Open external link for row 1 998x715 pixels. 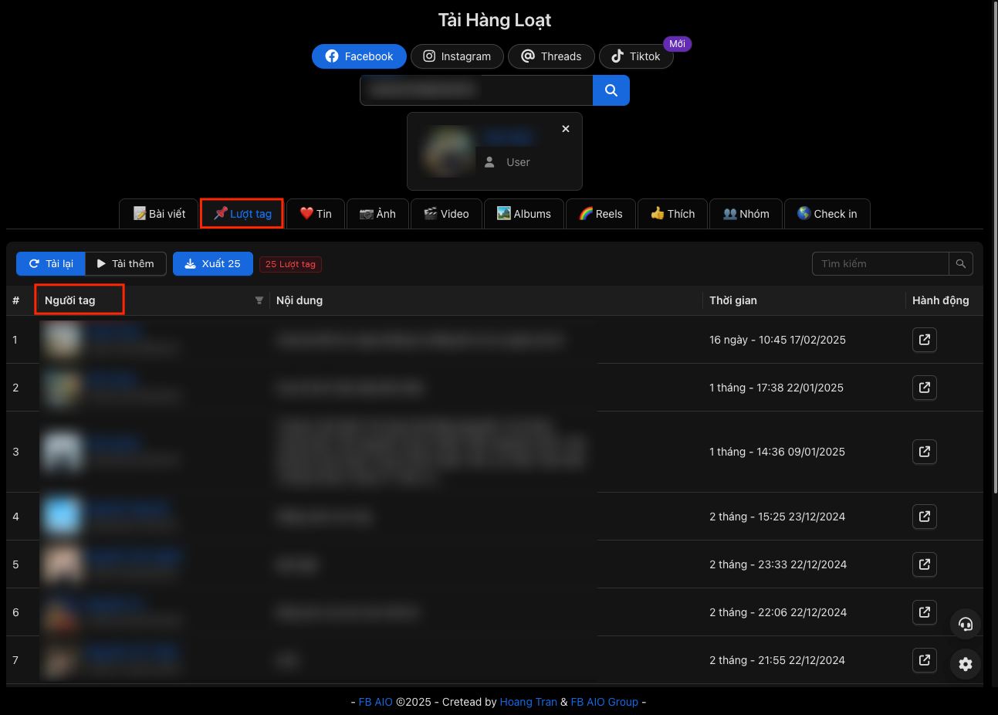pyautogui.click(x=925, y=340)
